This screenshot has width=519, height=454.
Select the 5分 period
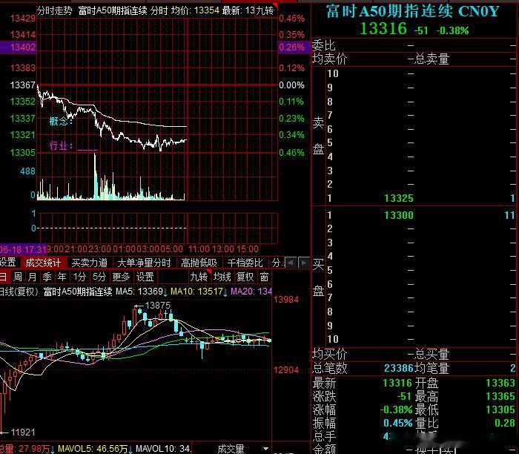99,277
